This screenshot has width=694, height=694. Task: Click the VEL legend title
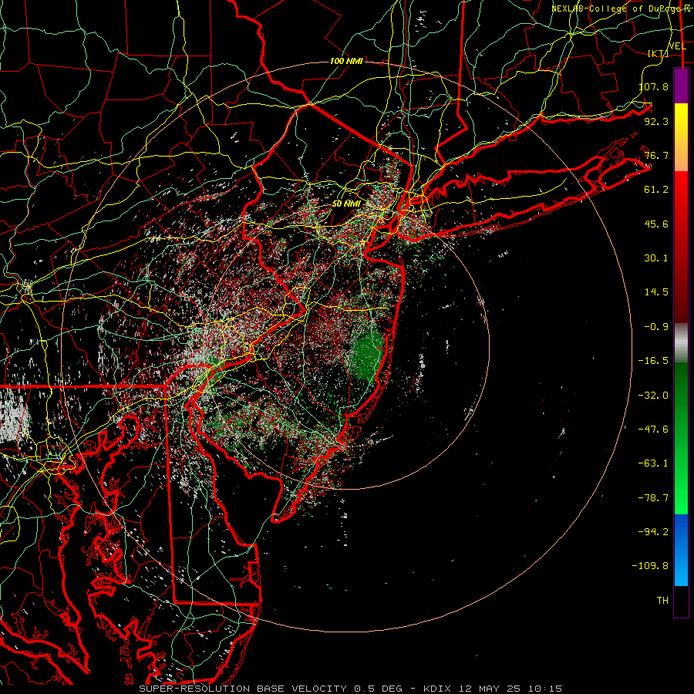(x=677, y=46)
